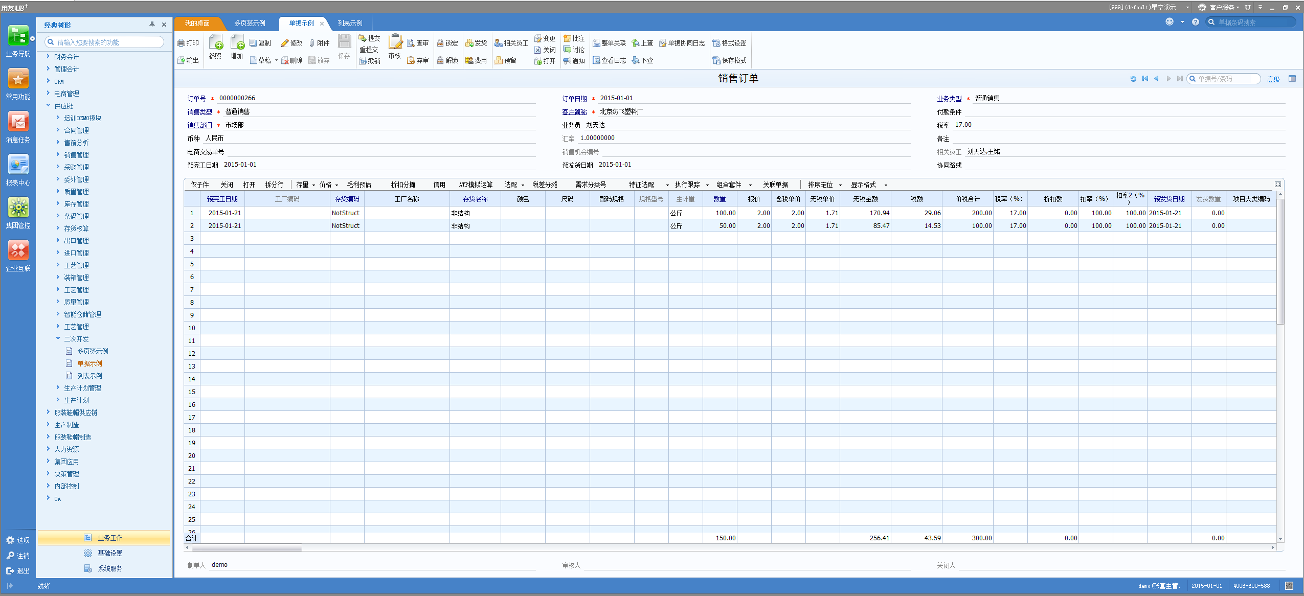Click the 增加 (Add) icon

point(236,48)
